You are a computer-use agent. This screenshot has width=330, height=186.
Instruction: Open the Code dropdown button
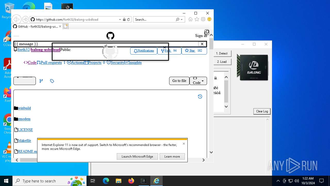point(198,81)
